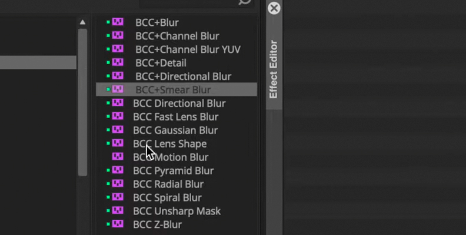Choose the BCC Pyramid Blur effect

[x=173, y=170]
